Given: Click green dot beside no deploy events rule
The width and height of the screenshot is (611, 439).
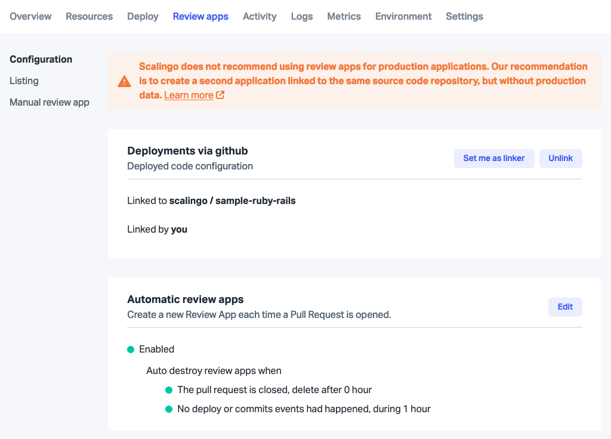Looking at the screenshot, I should 169,409.
